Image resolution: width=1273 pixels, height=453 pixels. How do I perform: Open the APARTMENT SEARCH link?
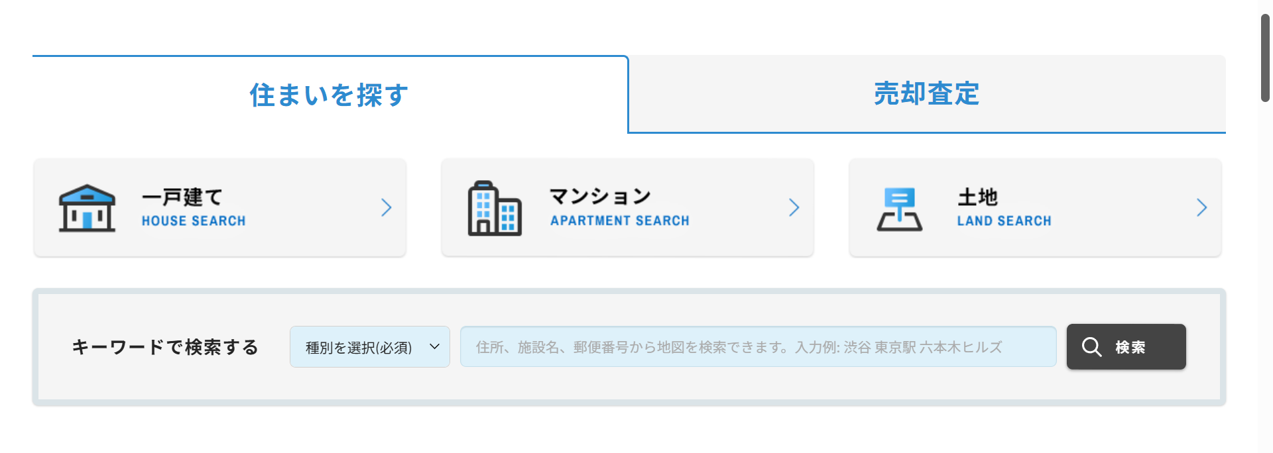pyautogui.click(x=620, y=221)
